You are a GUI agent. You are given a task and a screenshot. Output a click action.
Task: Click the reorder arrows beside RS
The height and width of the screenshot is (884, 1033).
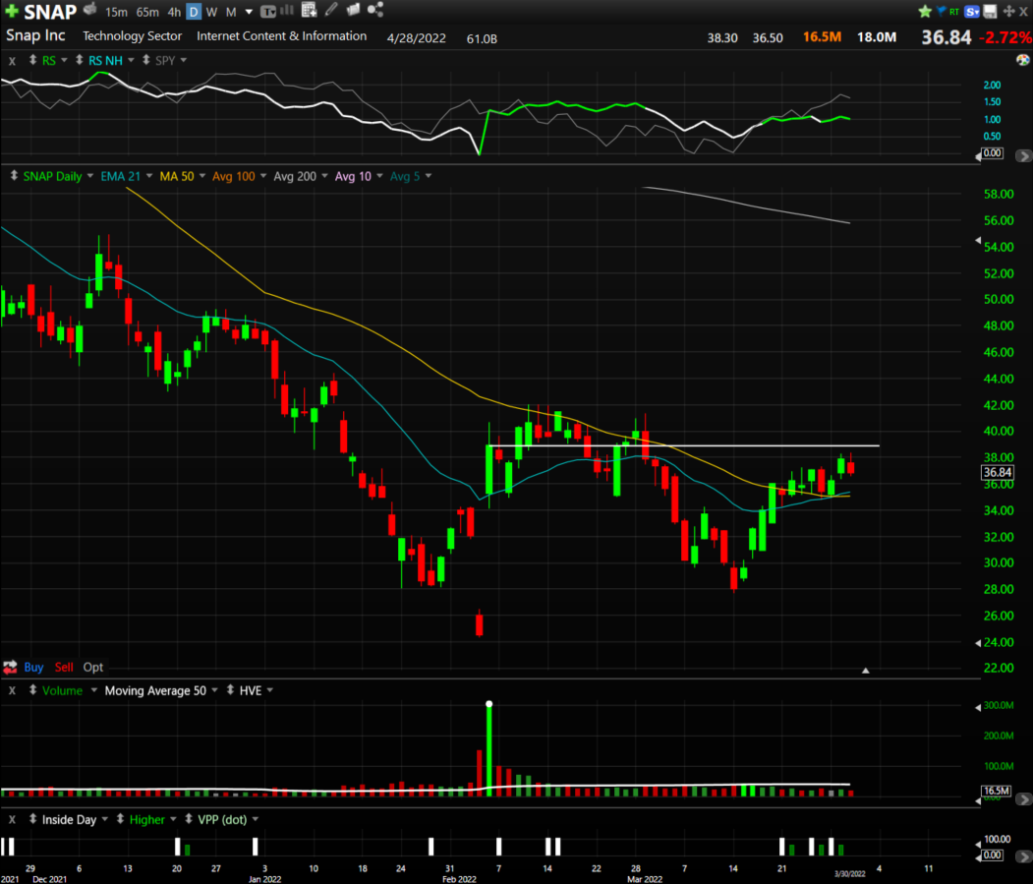coord(32,60)
